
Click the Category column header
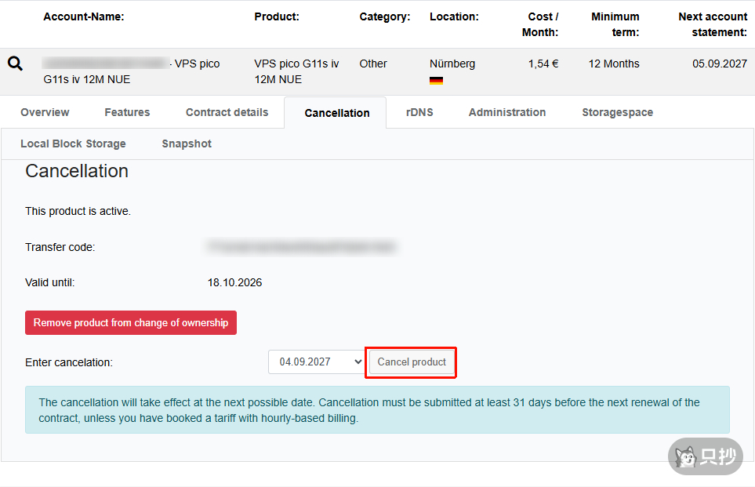coord(385,16)
